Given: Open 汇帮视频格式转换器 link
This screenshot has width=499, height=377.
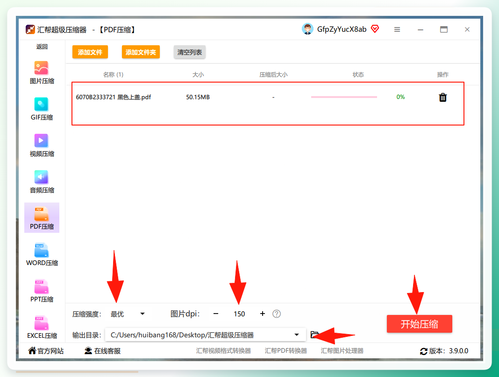Looking at the screenshot, I should point(223,351).
